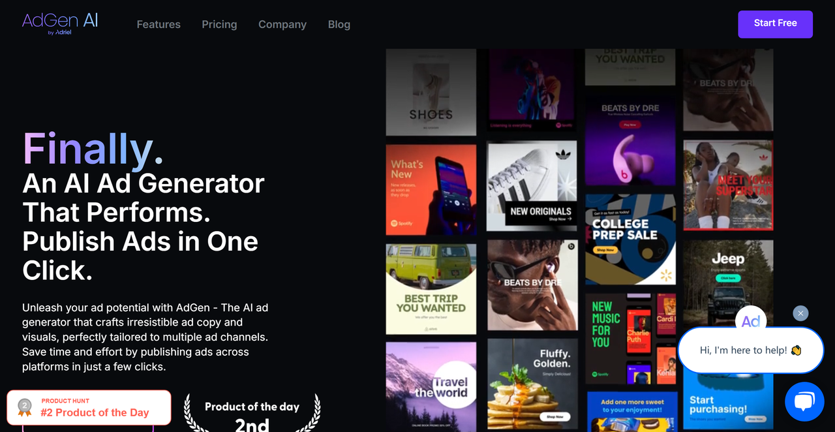Viewport: 835px width, 432px height.
Task: Click the 'Unleash your ad potential' paragraph
Action: tap(145, 337)
